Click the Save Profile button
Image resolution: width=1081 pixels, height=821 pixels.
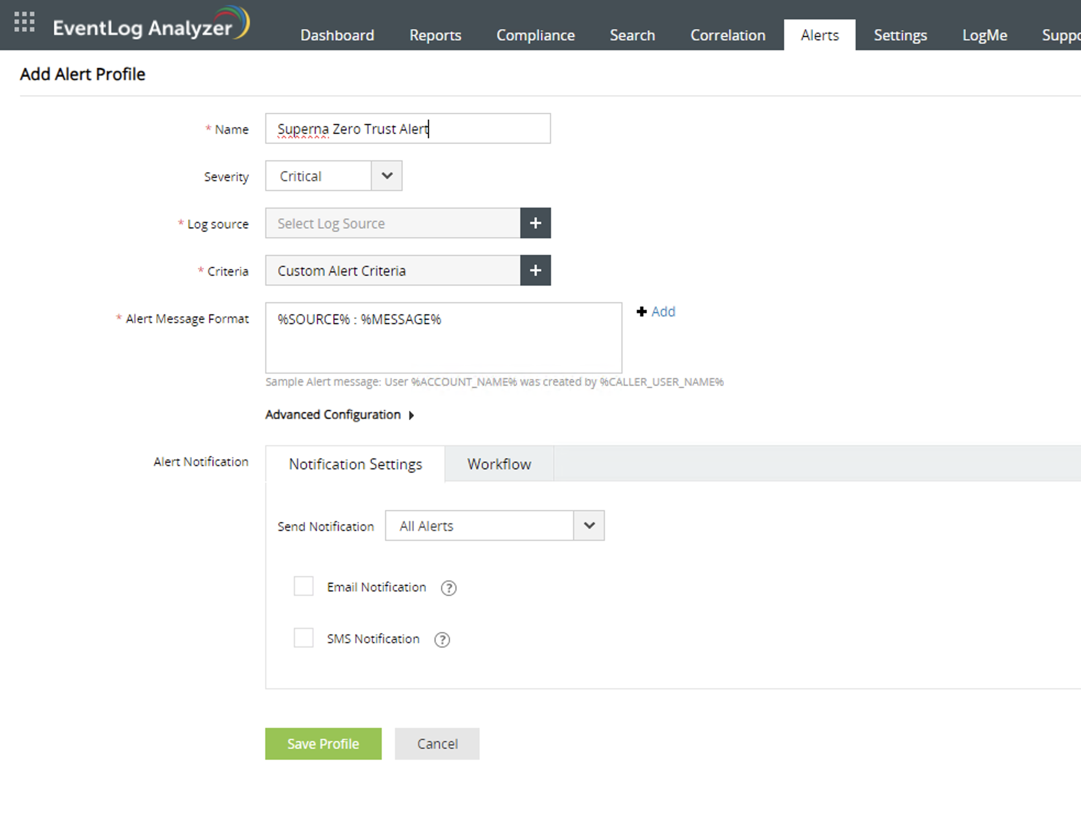323,743
